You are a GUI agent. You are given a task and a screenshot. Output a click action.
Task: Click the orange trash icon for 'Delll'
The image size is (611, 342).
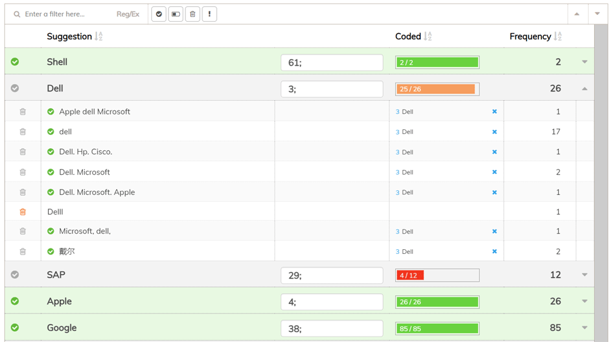(22, 212)
